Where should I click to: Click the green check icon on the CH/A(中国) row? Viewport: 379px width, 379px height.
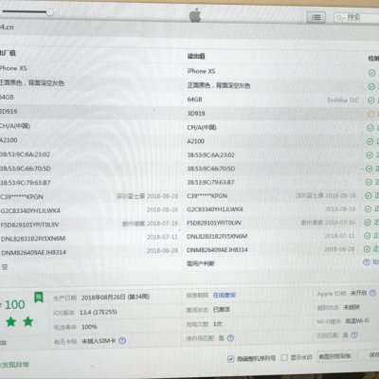[x=370, y=128]
